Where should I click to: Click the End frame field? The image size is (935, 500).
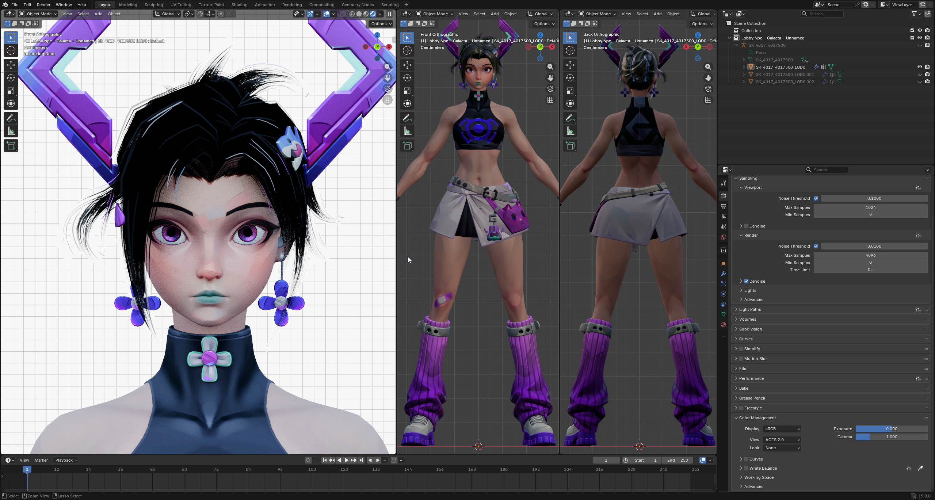coord(678,460)
